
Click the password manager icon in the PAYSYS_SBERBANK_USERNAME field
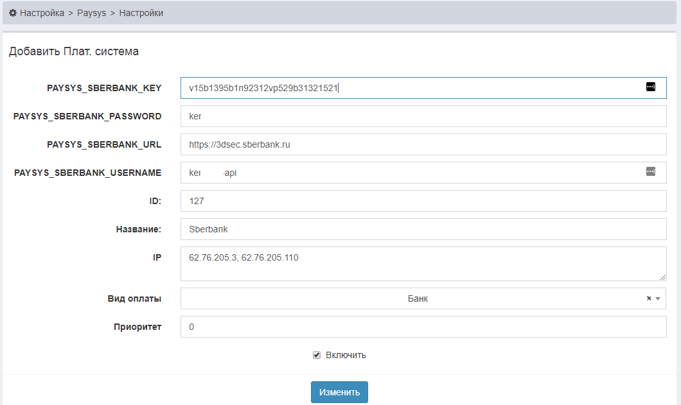[x=650, y=171]
